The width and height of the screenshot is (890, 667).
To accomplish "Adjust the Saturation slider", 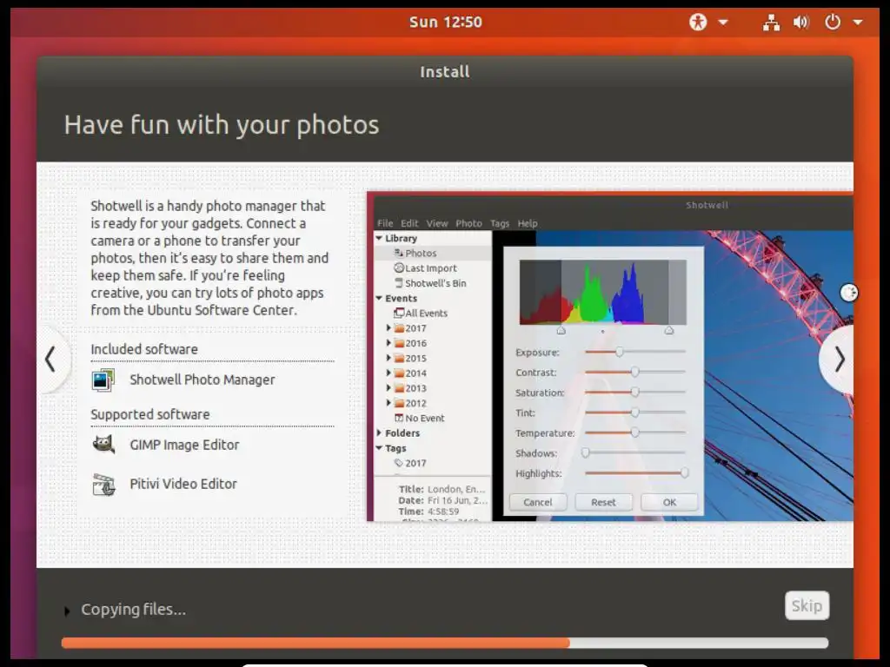I will (x=635, y=392).
